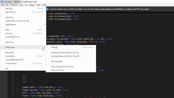Viewport: 174px width, 98px height.
Task: Click the 'echo strpos($a, "will");' code
Action: 84,42
